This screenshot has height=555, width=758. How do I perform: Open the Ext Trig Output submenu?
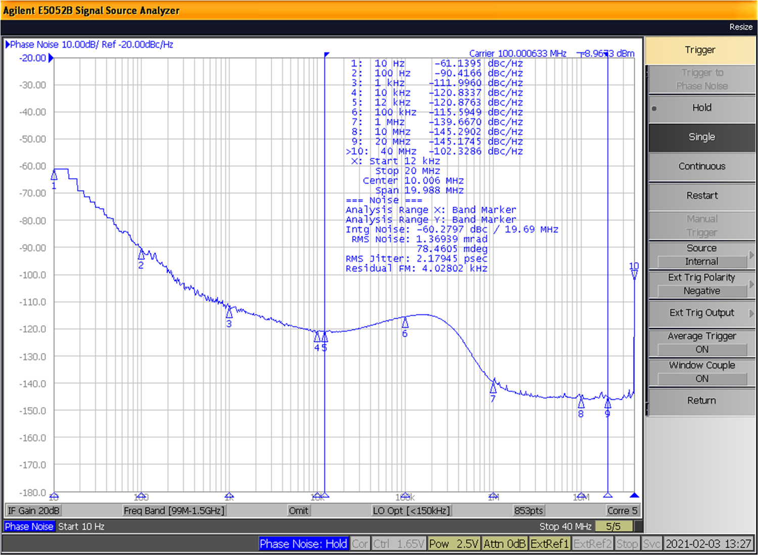[701, 313]
